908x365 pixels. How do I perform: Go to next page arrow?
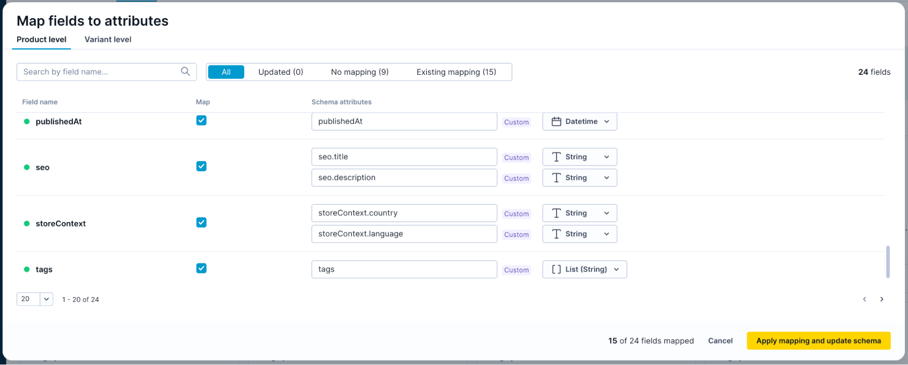[x=882, y=299]
